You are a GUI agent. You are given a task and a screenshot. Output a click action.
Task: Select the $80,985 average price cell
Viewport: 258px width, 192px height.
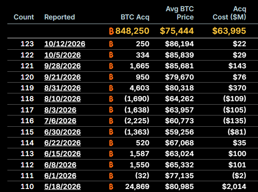click(179, 186)
